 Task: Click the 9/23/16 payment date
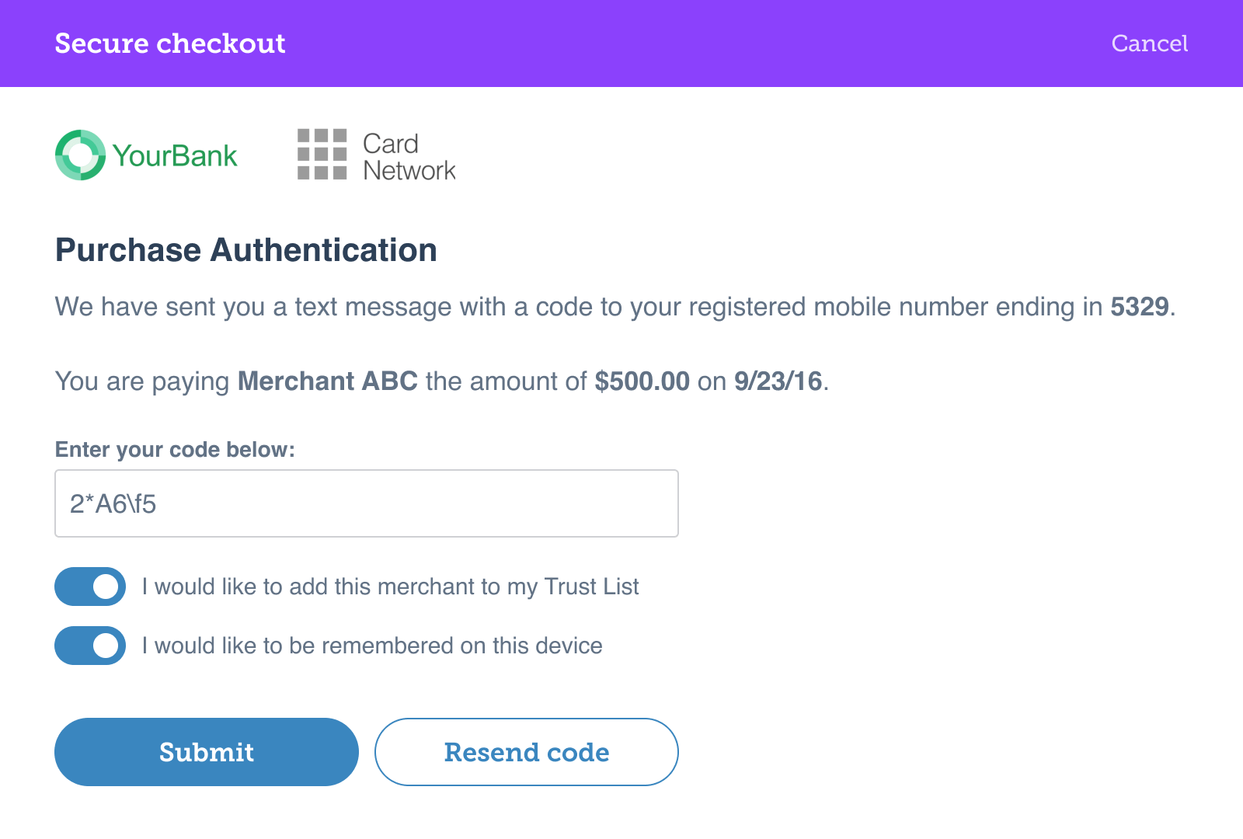coord(778,381)
